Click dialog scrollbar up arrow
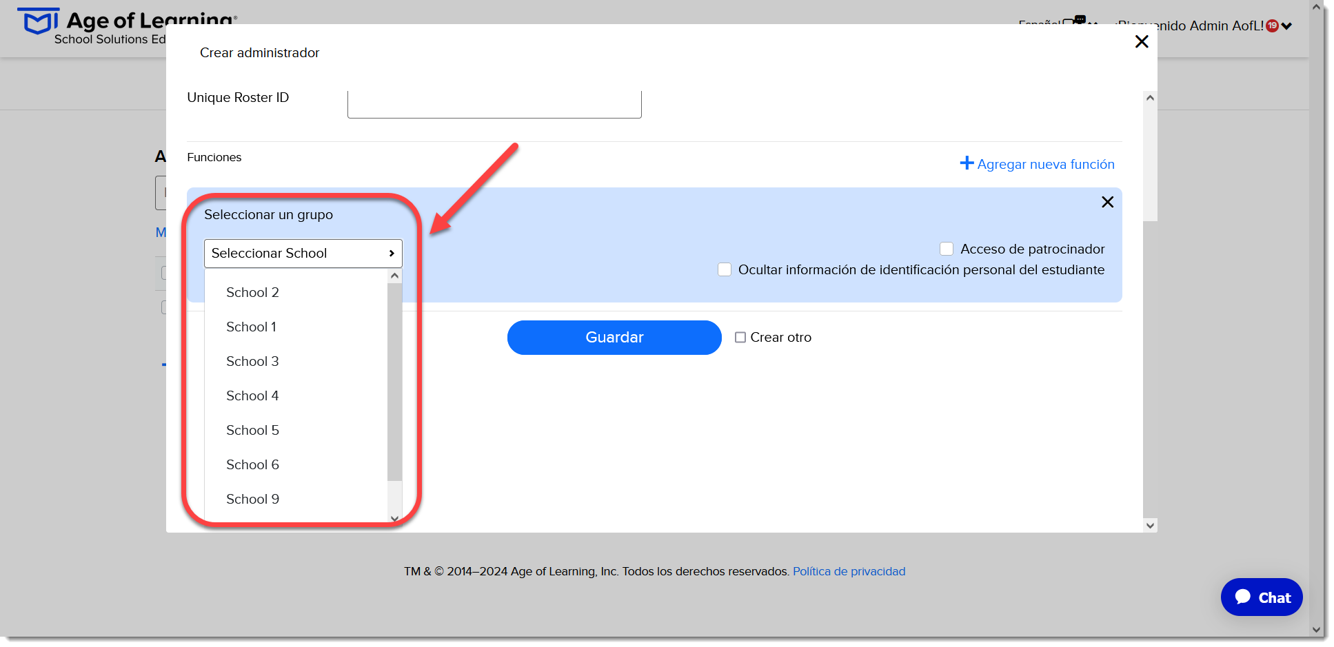Screen dimensions: 1334x647 point(1150,98)
